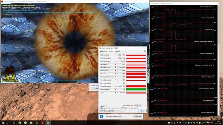Click the 1502.3 MHz memory clock value
The width and height of the screenshot is (223, 125).
pos(122,58)
